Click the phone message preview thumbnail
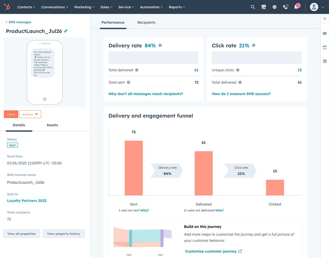Viewport: 329px width, 258px height. [x=45, y=72]
